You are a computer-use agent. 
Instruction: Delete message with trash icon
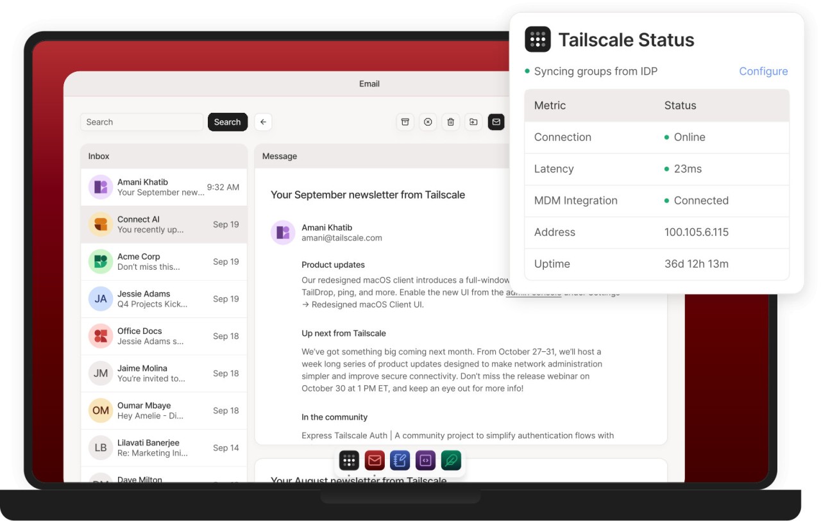click(451, 122)
